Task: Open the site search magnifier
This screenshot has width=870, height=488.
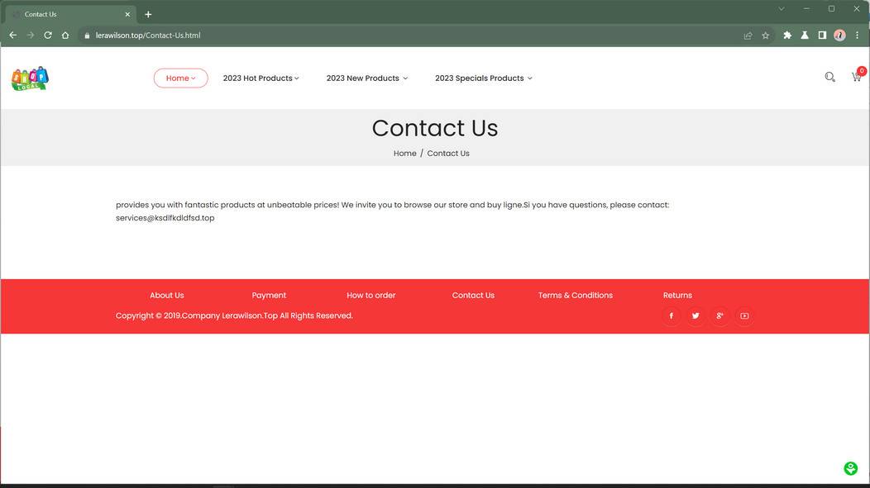Action: point(829,77)
